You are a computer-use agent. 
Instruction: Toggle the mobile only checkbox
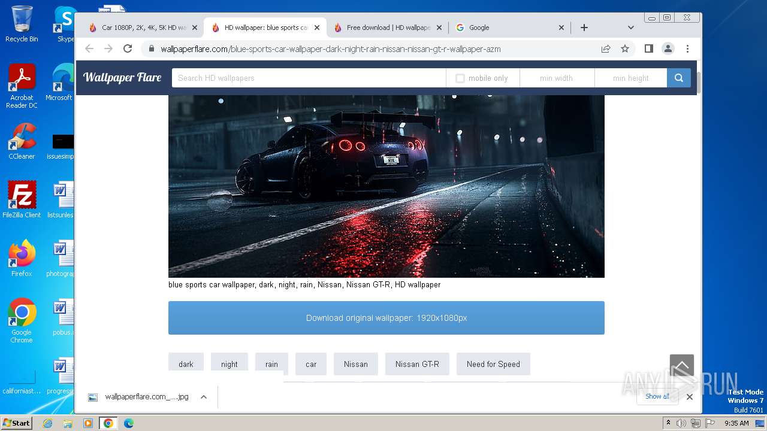tap(460, 78)
